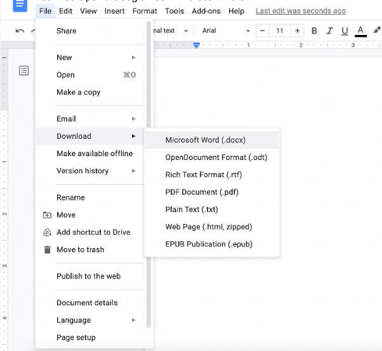Image resolution: width=382 pixels, height=351 pixels.
Task: Download as PDF Document (.pdf)
Action: point(212,192)
